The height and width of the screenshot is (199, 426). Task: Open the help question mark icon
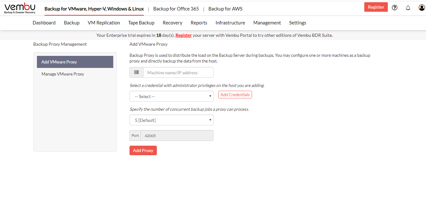click(x=395, y=8)
